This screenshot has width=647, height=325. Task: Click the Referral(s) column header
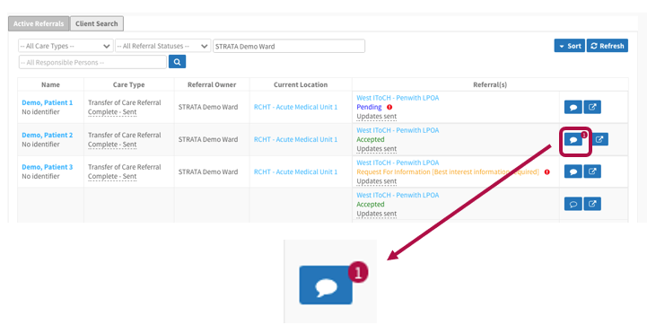pos(490,84)
